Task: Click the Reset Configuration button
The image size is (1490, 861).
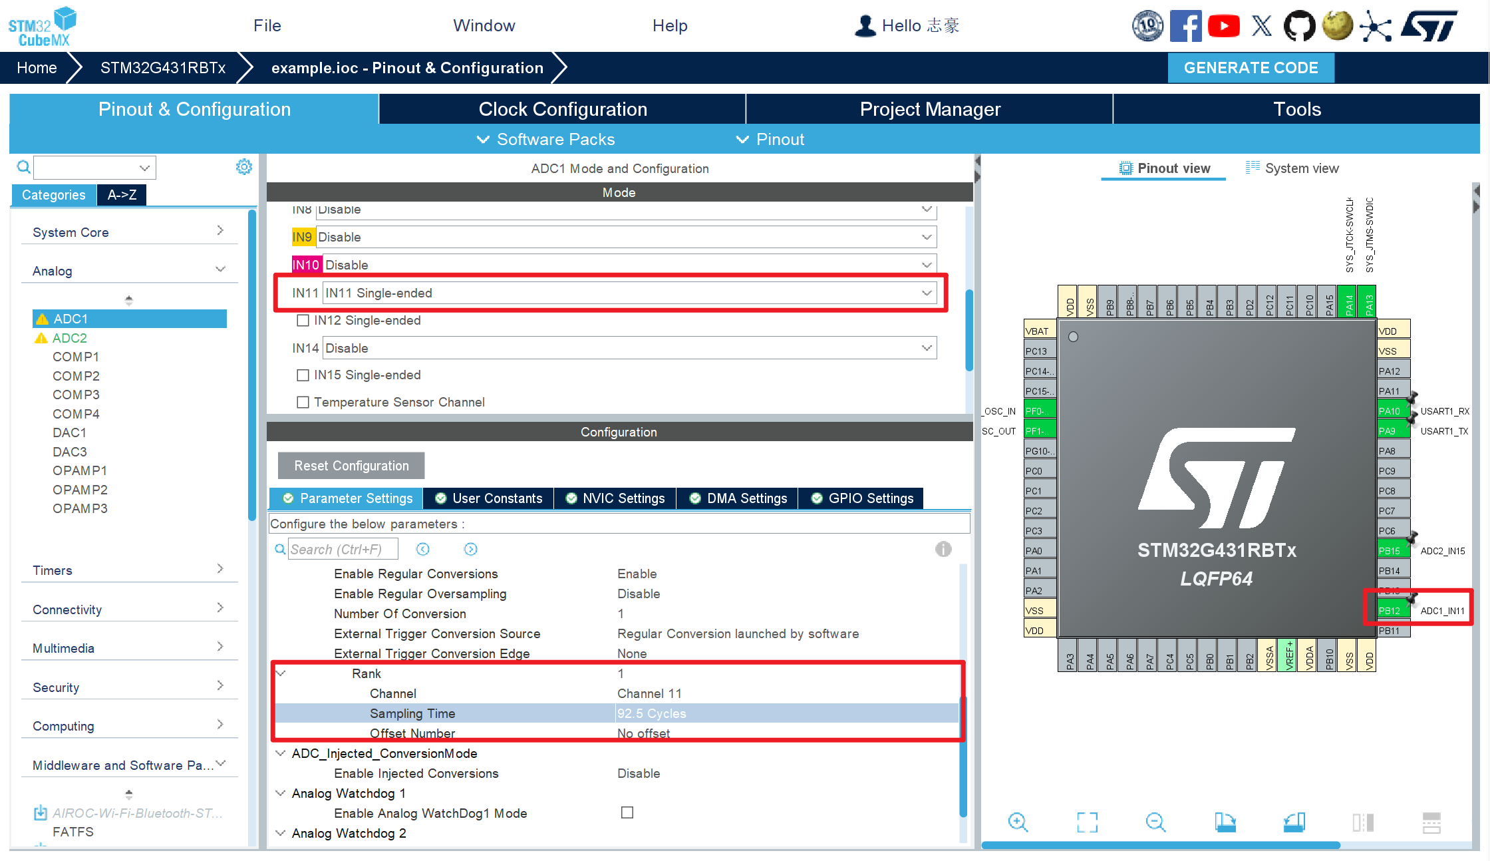Action: tap(351, 466)
